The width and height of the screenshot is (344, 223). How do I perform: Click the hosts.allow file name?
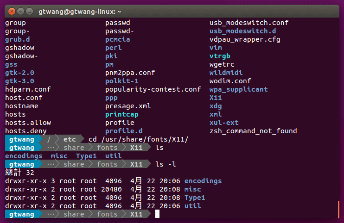click(x=28, y=123)
